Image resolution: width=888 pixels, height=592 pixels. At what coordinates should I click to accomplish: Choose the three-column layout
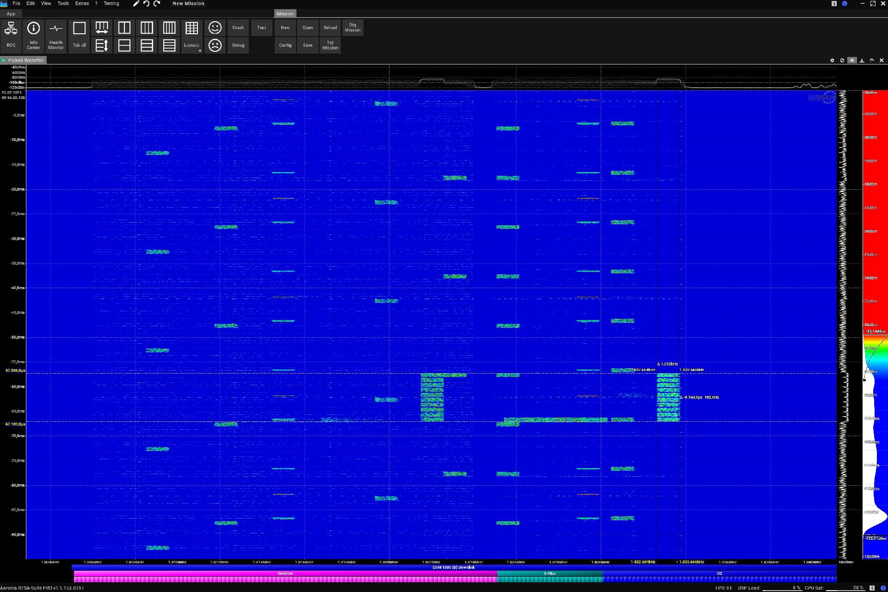click(x=147, y=28)
